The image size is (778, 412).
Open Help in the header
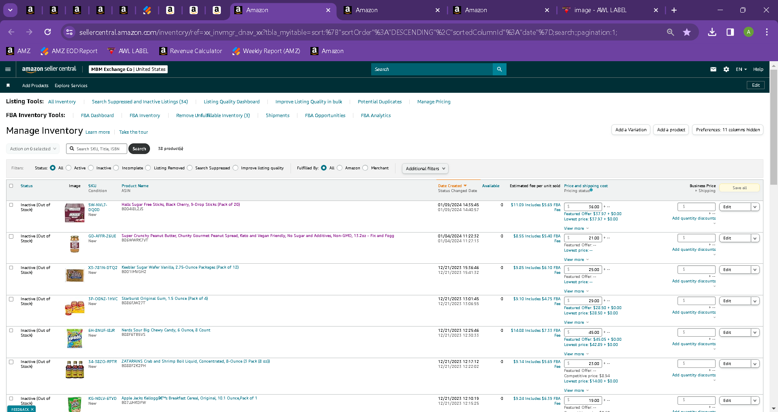(758, 69)
